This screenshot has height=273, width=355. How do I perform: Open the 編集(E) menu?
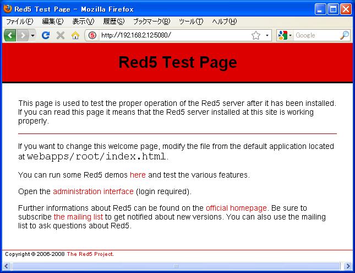53,22
